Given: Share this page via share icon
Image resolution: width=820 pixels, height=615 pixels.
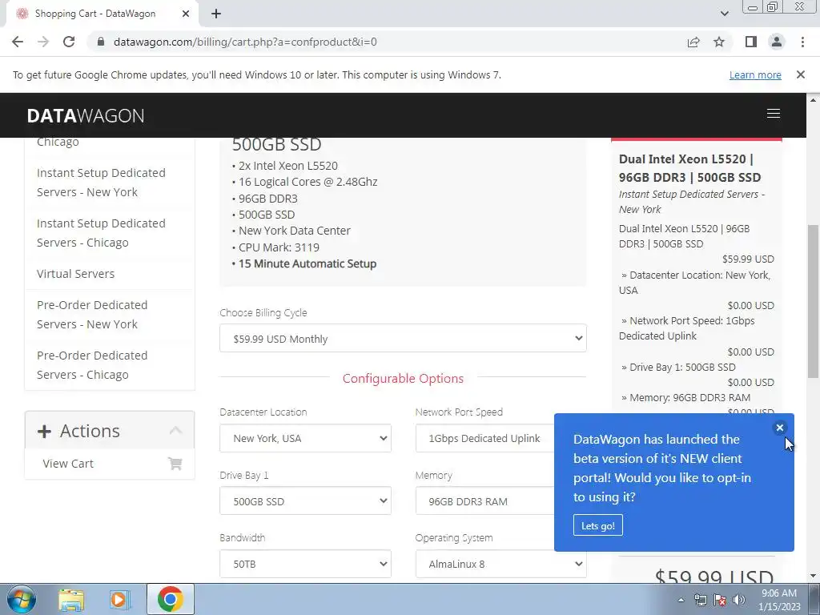Looking at the screenshot, I should (x=693, y=42).
